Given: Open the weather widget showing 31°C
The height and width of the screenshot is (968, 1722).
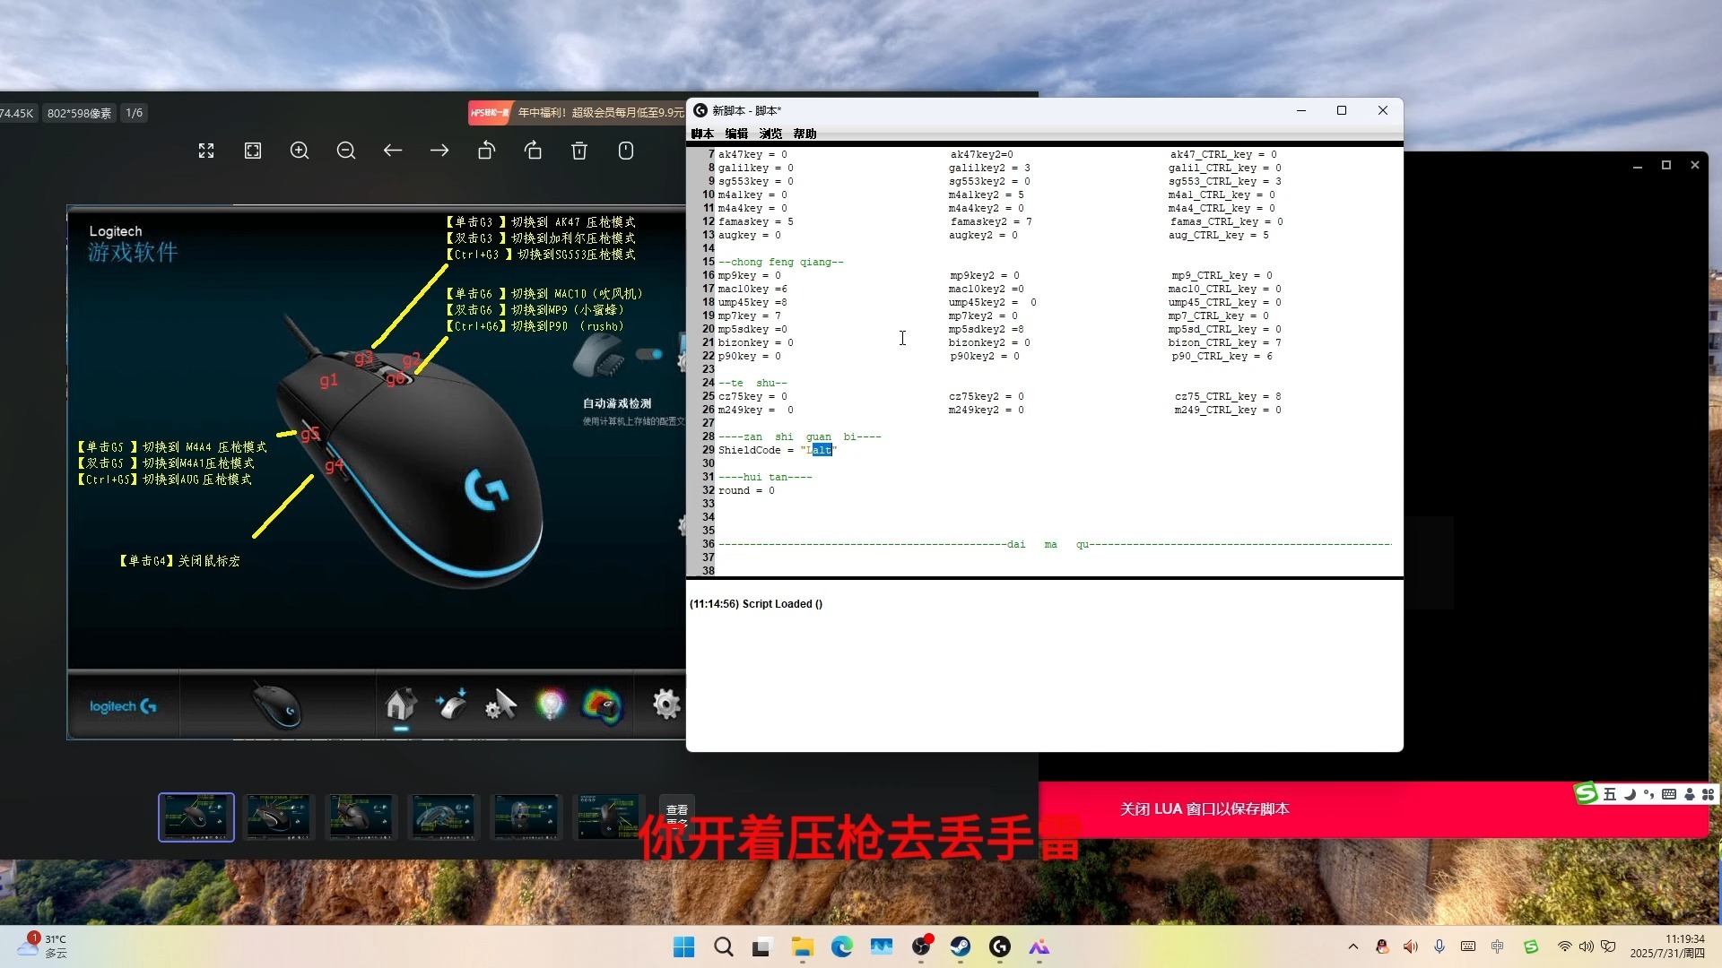Looking at the screenshot, I should (x=42, y=946).
